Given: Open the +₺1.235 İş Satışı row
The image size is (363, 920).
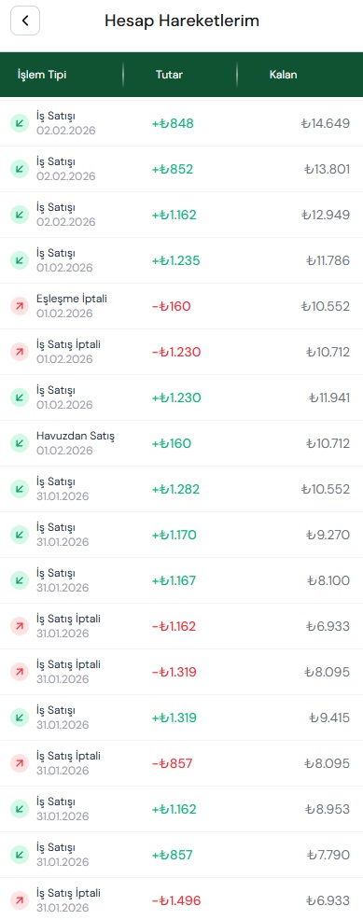Looking at the screenshot, I should click(181, 260).
